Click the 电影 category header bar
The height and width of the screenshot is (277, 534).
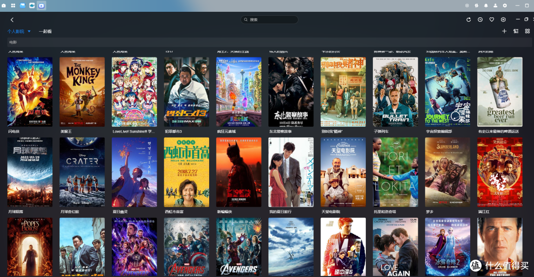[269, 42]
